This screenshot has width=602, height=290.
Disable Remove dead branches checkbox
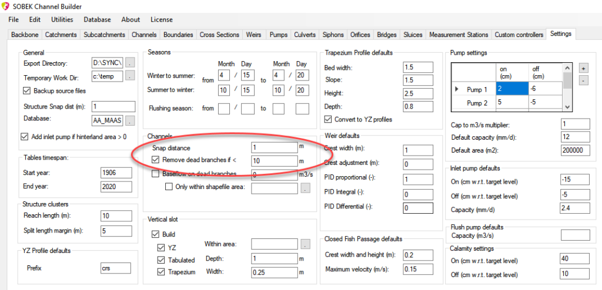pyautogui.click(x=155, y=160)
